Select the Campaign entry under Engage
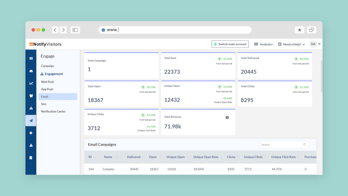 coord(47,66)
